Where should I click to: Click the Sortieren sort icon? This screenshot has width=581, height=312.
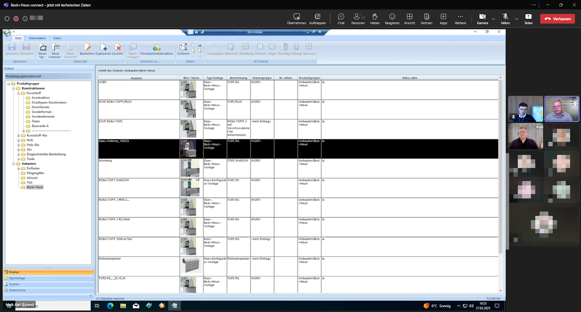pos(183,47)
